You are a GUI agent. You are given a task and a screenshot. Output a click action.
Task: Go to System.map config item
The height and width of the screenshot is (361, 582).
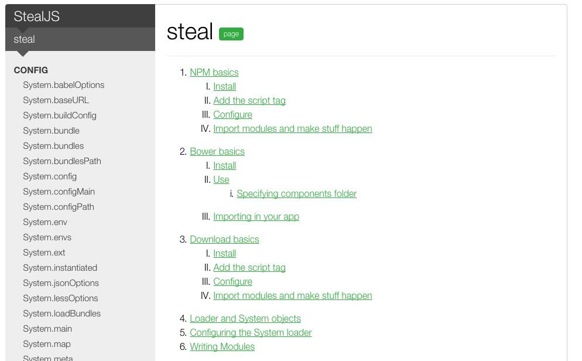(x=47, y=344)
